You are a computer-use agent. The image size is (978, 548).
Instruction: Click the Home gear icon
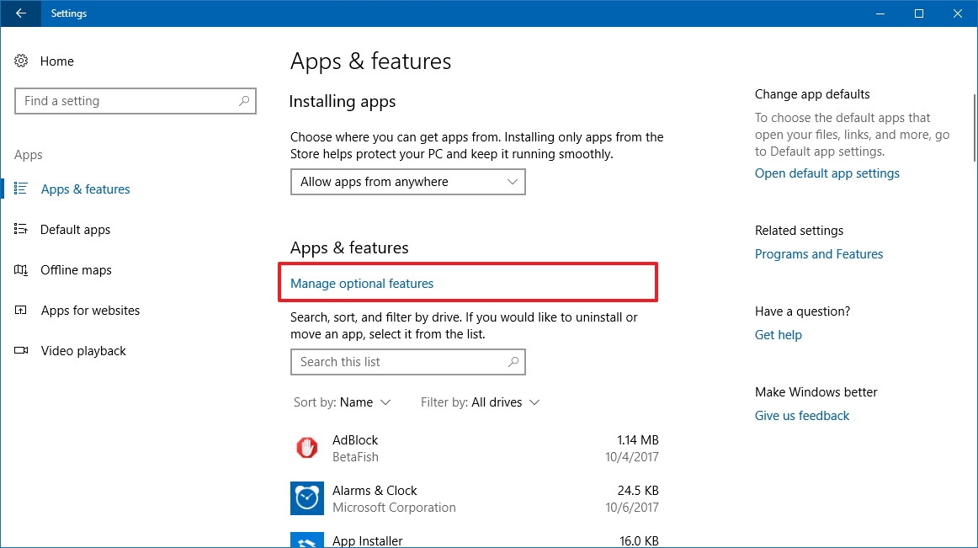[21, 61]
